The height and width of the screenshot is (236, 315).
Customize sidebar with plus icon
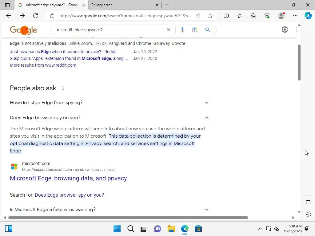pyautogui.click(x=308, y=28)
